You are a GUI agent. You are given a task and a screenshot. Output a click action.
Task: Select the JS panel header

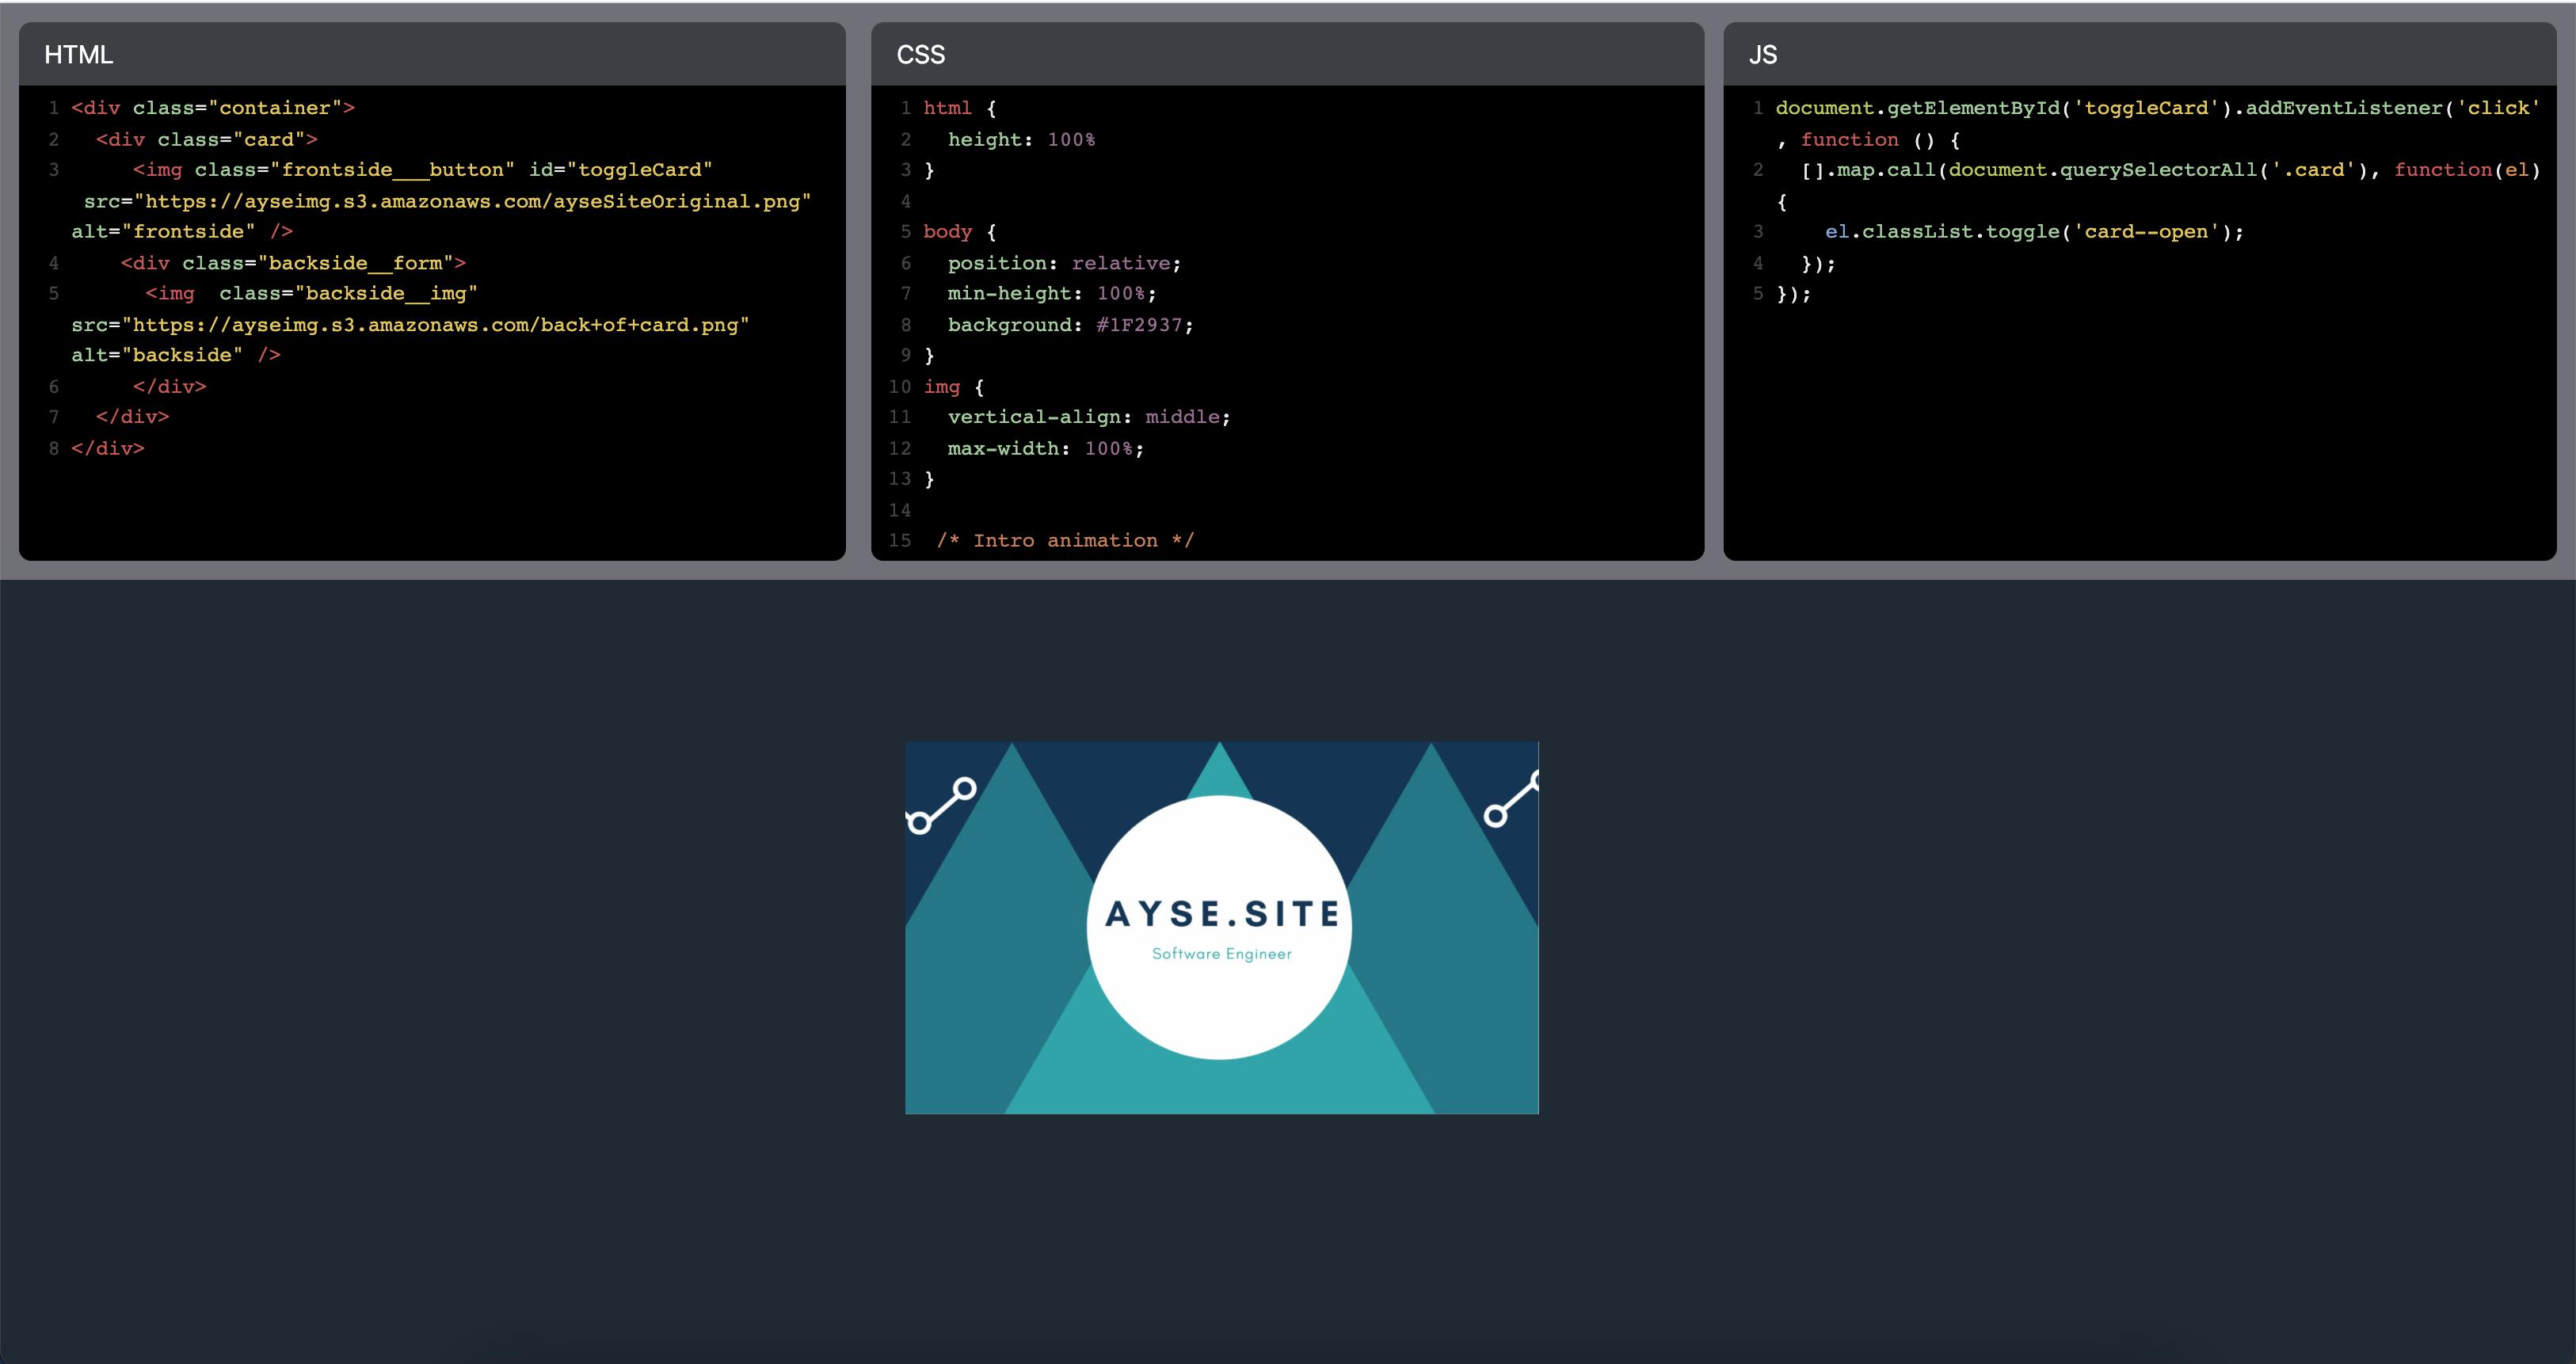(x=1763, y=55)
